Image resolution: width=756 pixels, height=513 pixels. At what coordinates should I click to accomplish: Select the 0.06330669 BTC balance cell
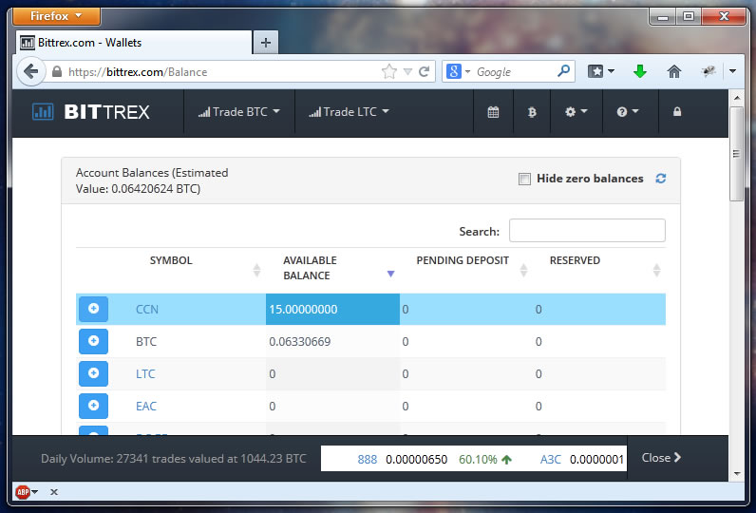[x=332, y=341]
